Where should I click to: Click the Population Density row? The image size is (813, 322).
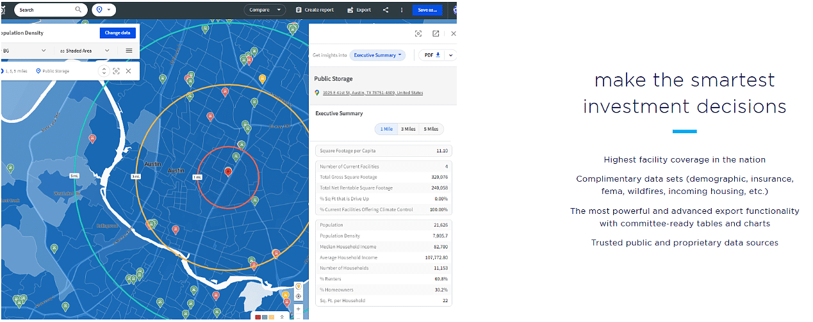point(384,236)
